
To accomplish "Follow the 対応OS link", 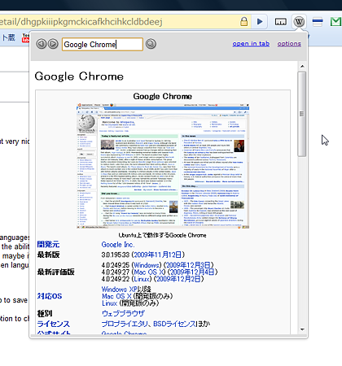I will [50, 296].
